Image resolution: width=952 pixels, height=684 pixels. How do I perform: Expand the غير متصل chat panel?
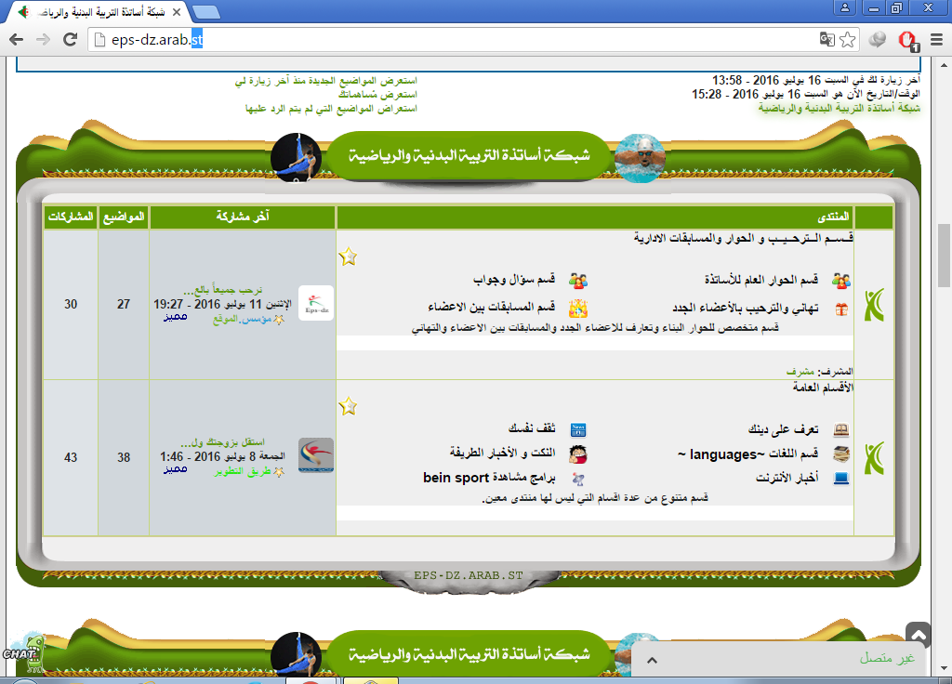(x=653, y=659)
